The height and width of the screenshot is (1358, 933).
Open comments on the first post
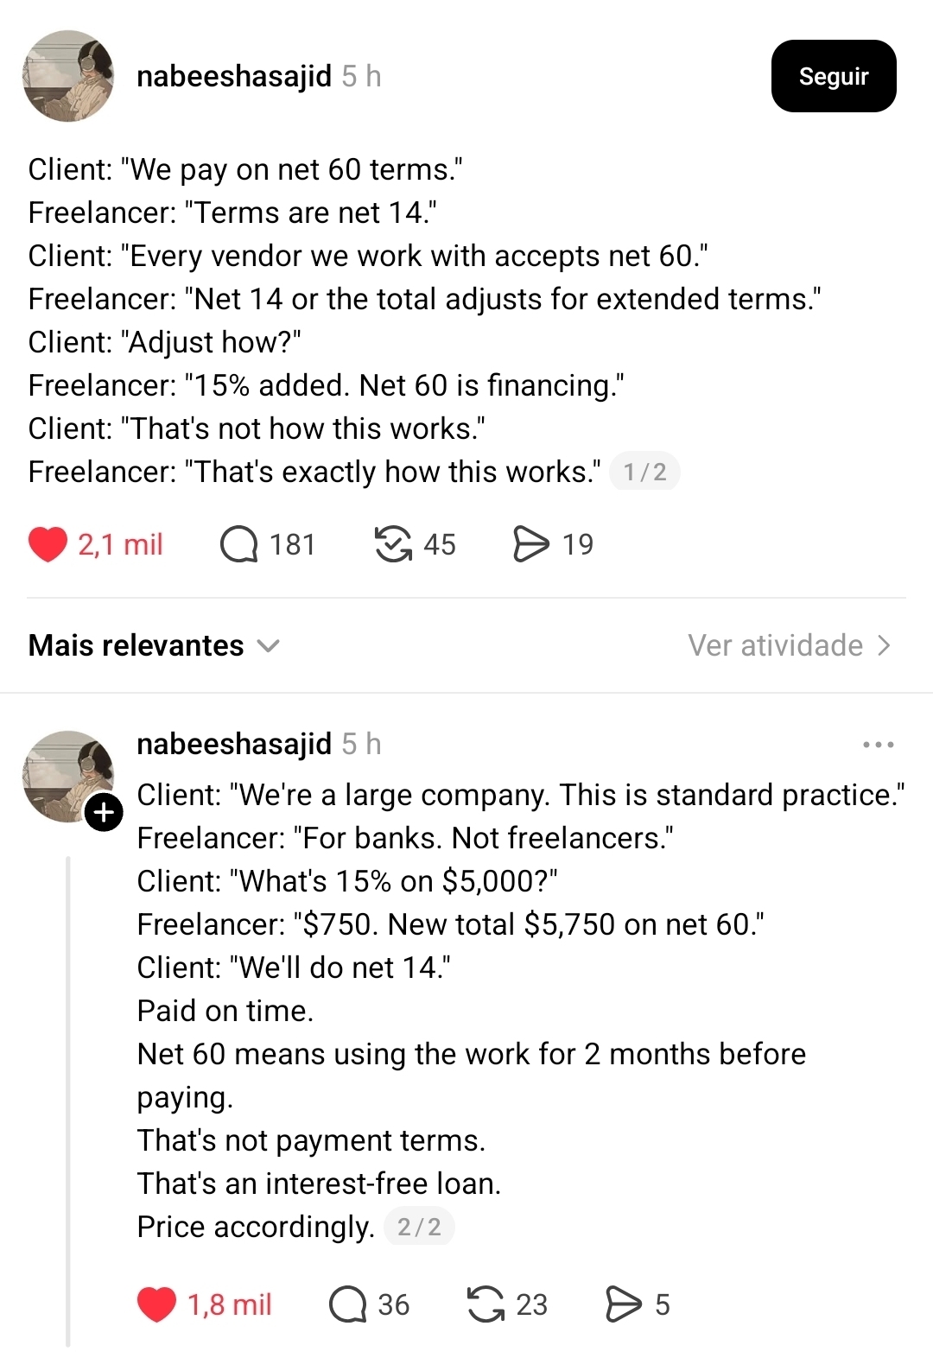(239, 544)
